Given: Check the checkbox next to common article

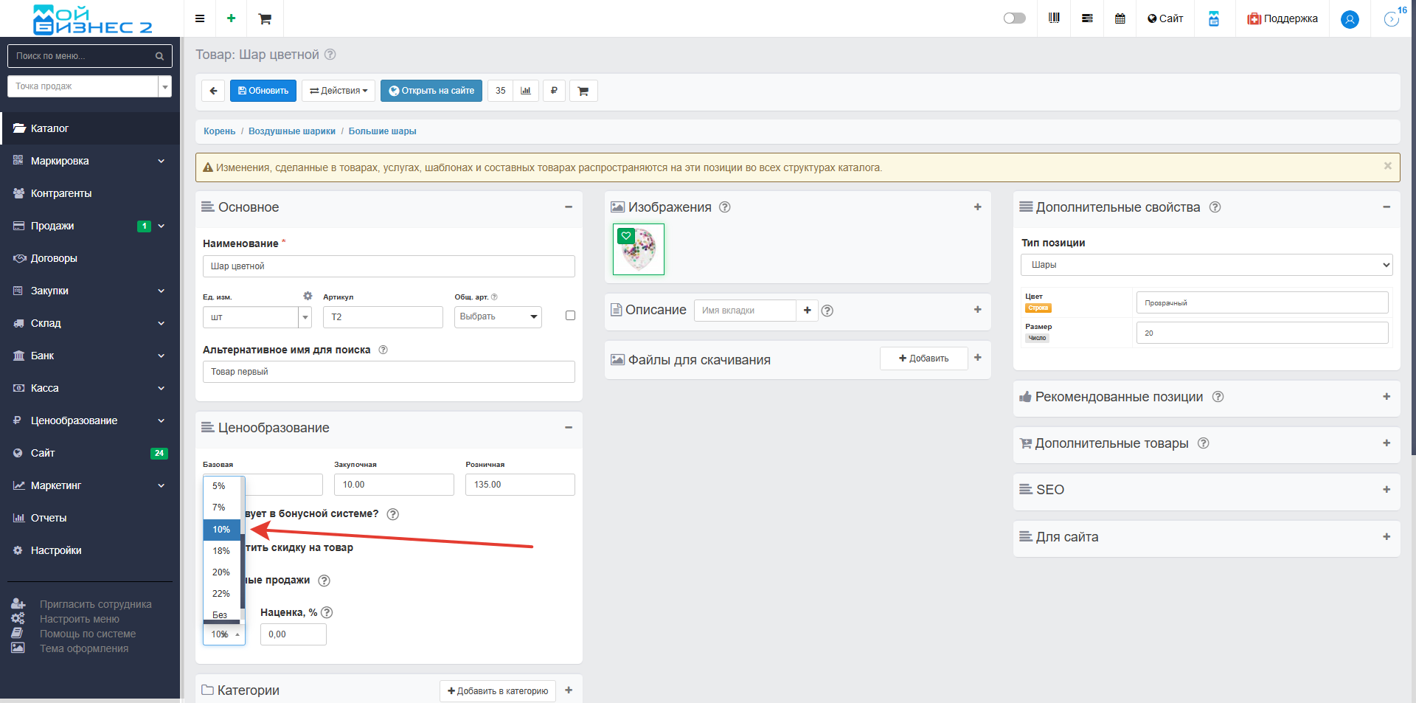Looking at the screenshot, I should point(570,316).
